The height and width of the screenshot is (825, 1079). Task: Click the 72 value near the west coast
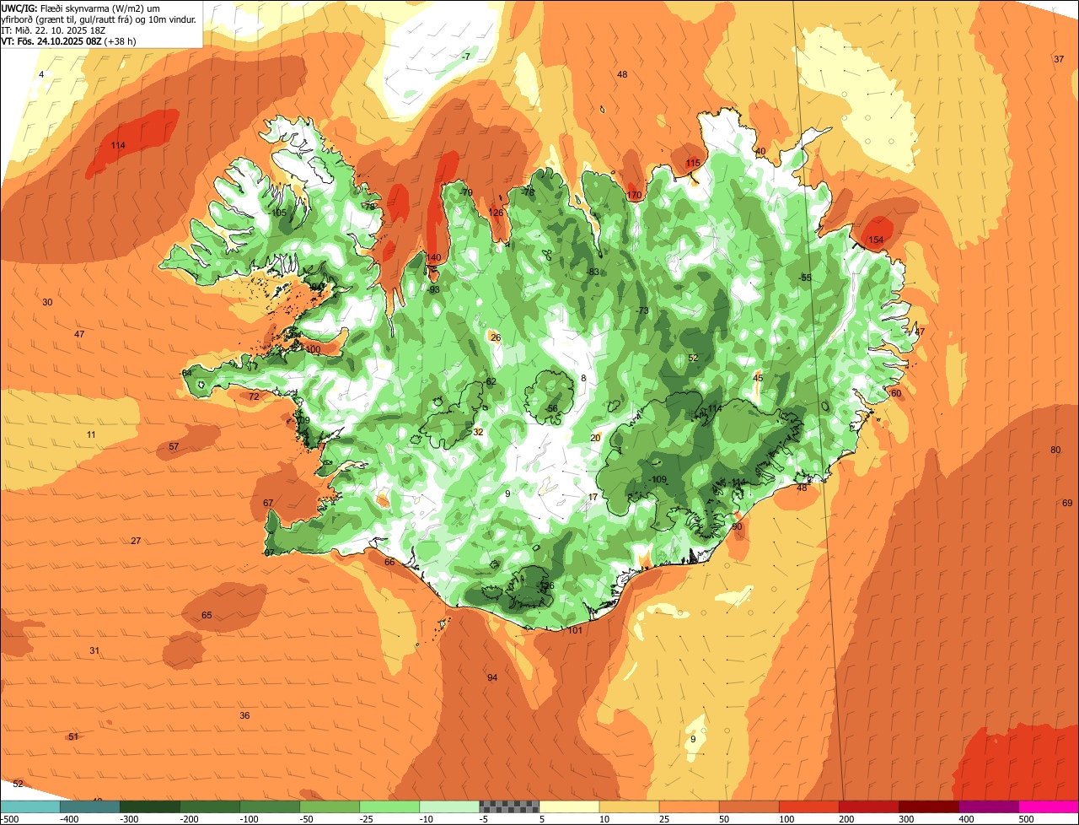pyautogui.click(x=254, y=396)
